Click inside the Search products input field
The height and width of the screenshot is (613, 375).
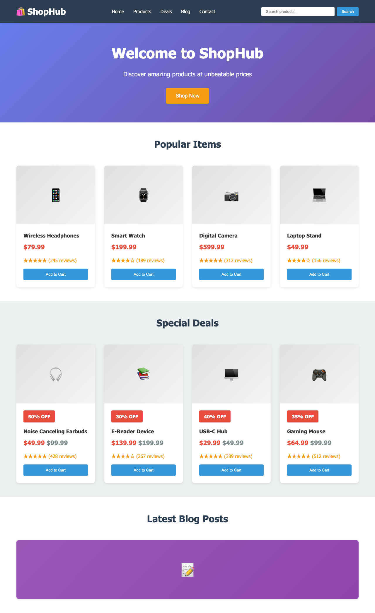297,11
